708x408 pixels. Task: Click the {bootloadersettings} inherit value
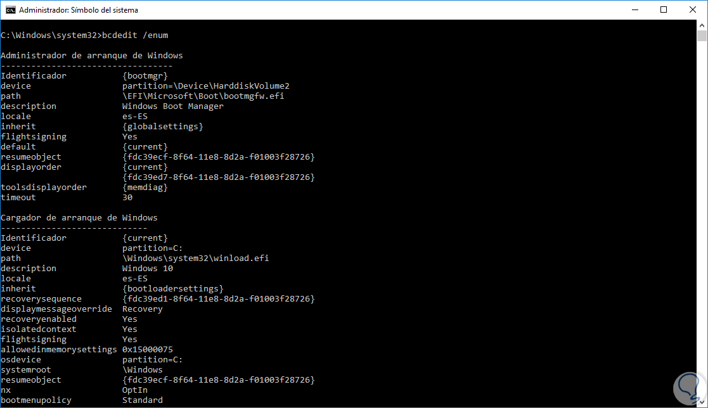pos(172,289)
